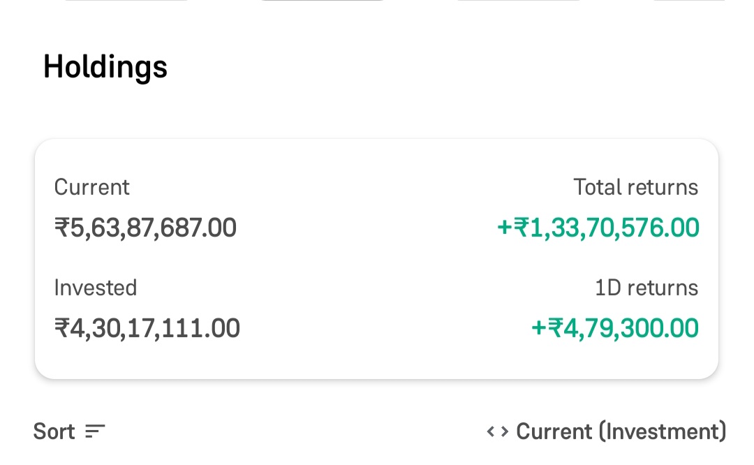Click the invested amount ₹4,30,17,111.00
754x465 pixels.
[x=147, y=328]
